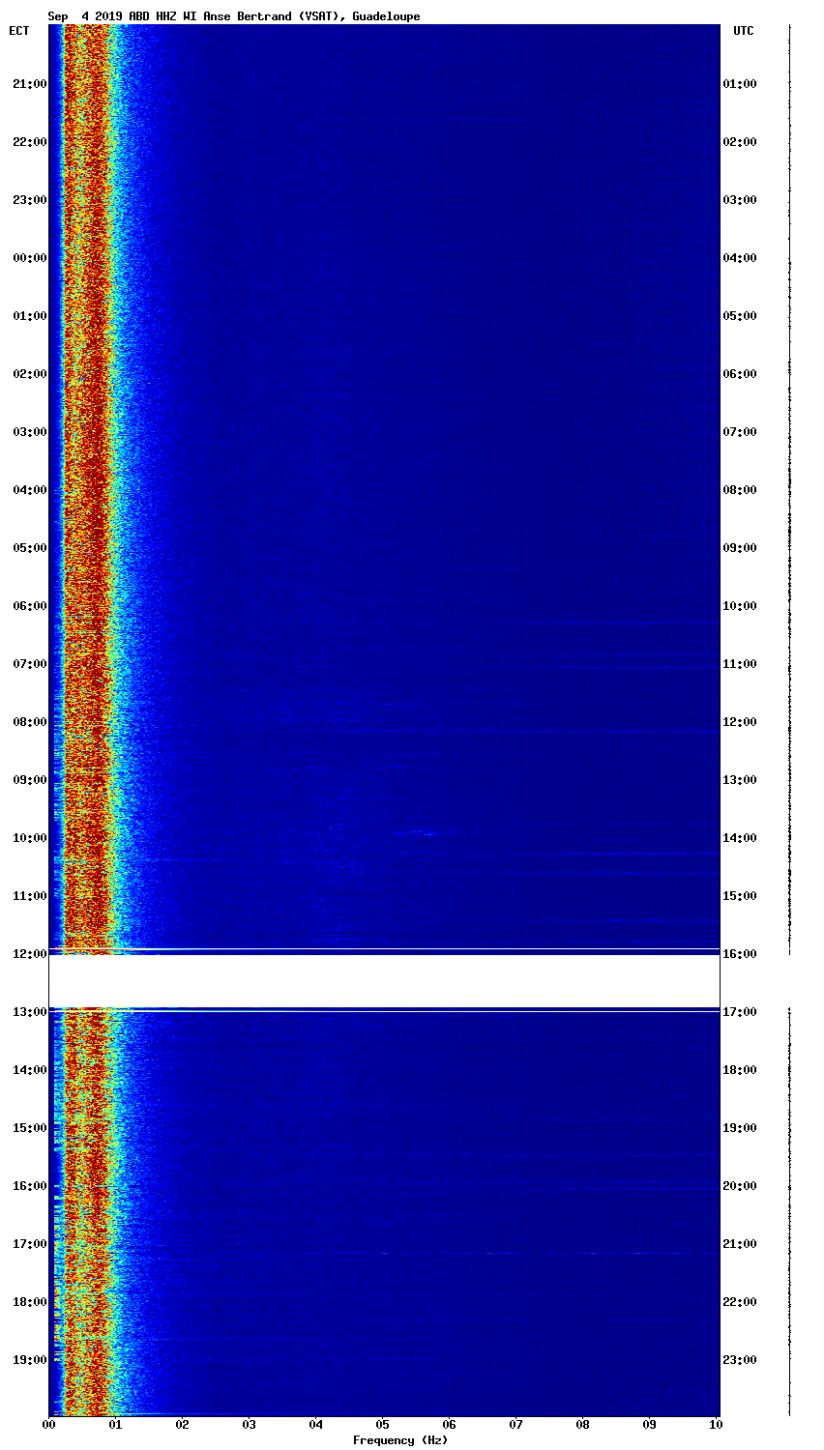Click the 01:00 label on UTC axis

740,84
